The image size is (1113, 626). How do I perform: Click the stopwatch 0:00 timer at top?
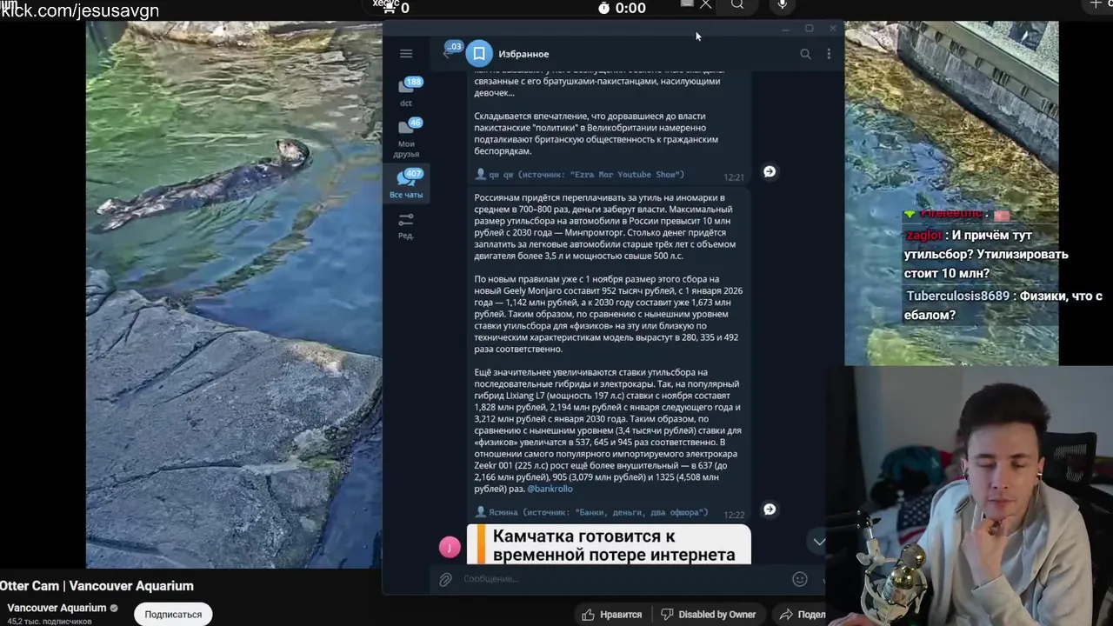pyautogui.click(x=622, y=8)
